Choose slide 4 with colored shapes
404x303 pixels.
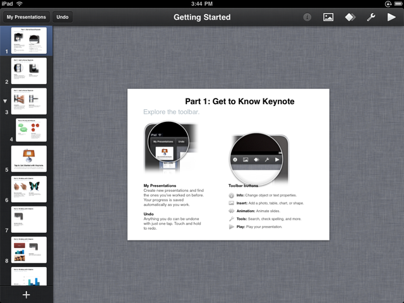32,130
